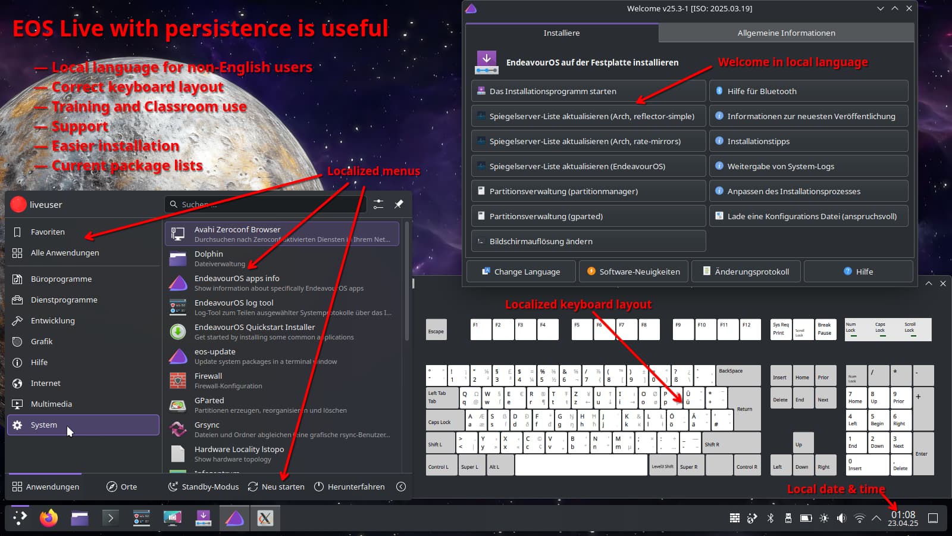The width and height of the screenshot is (952, 536).
Task: Update mirrors with reflector-simple
Action: (588, 116)
